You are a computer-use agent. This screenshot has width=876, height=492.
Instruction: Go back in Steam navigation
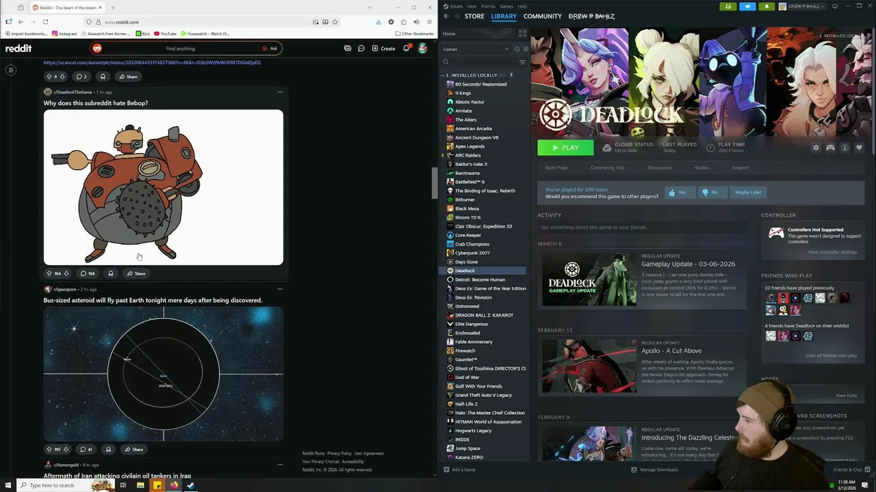tap(446, 16)
